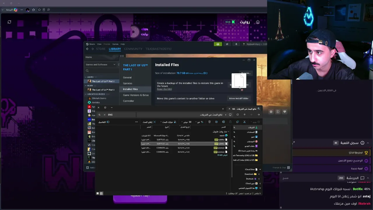Expand Shortcuts in the navigation pane
Image resolution: width=373 pixels, height=210 pixels.
(x=259, y=179)
